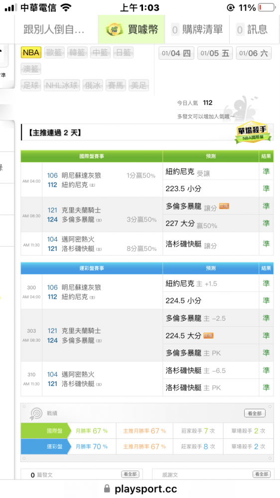Click the orange 主推 badge next to 多倫多暴龍 讓分
Viewport: 280px width, 498px height.
pos(224,207)
